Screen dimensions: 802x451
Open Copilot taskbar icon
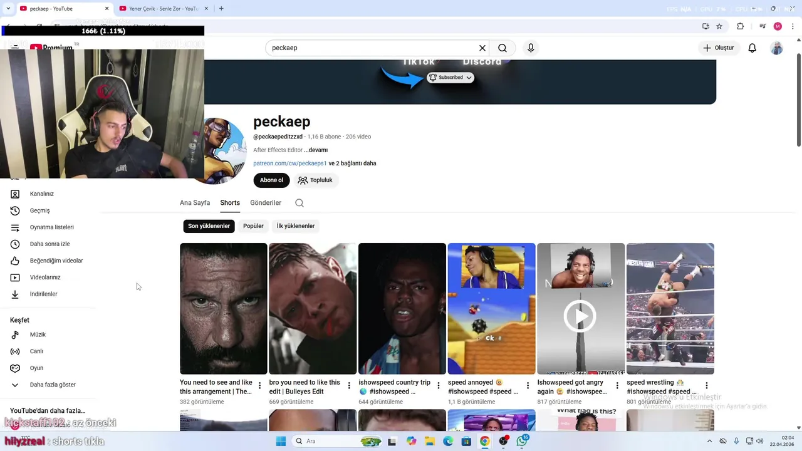tap(411, 441)
